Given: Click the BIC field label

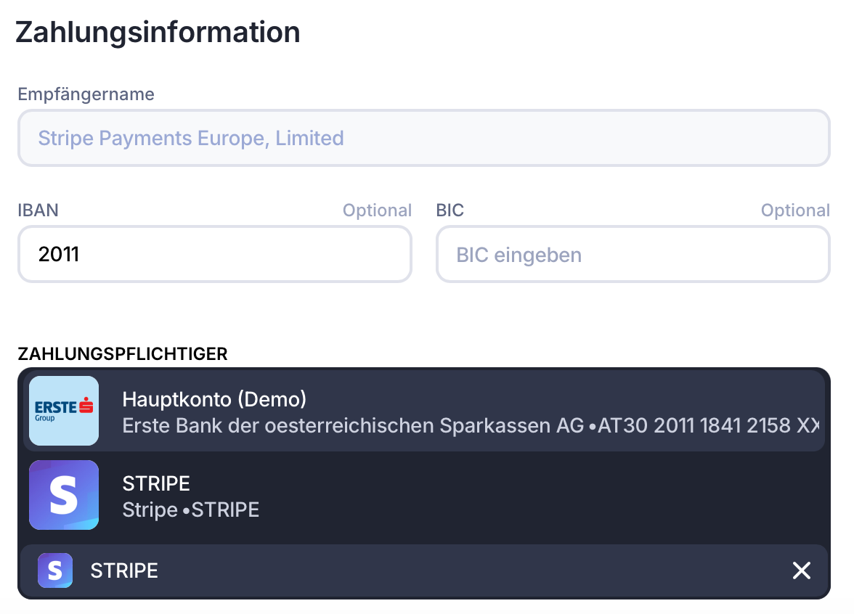Looking at the screenshot, I should coord(450,210).
